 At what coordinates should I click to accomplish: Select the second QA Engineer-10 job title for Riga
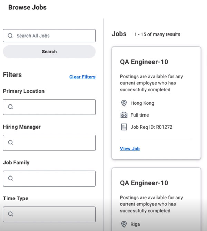144,183
